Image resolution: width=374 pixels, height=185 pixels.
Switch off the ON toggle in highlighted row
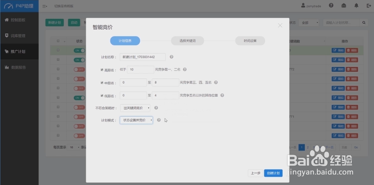[x=79, y=50]
